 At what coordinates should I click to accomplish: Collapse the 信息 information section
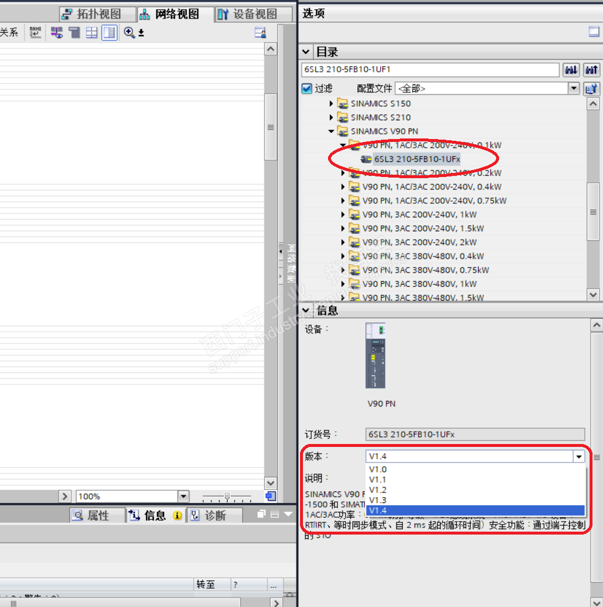pos(305,310)
